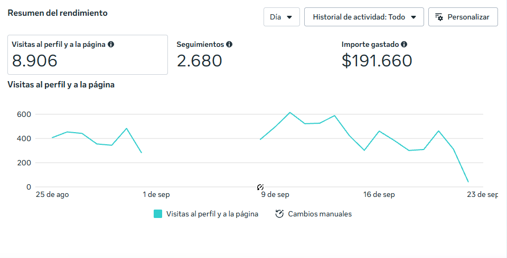Click the 25 de ago axis label
The height and width of the screenshot is (258, 507).
point(52,194)
